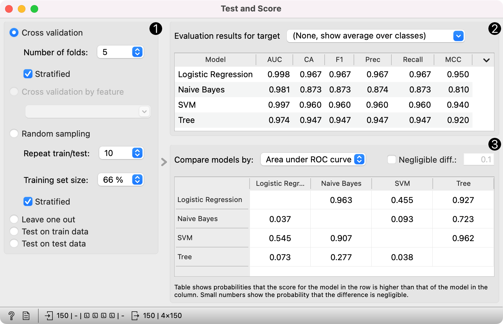Click the green window zoom button
This screenshot has width=503, height=324.
[x=34, y=9]
